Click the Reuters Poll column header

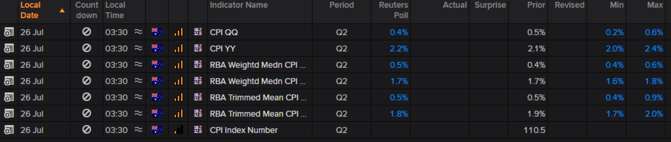coord(393,10)
